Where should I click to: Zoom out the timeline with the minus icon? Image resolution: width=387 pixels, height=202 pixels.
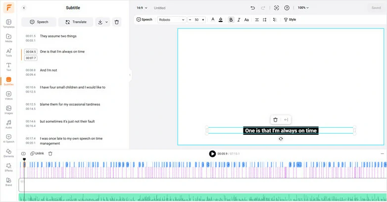click(x=383, y=153)
